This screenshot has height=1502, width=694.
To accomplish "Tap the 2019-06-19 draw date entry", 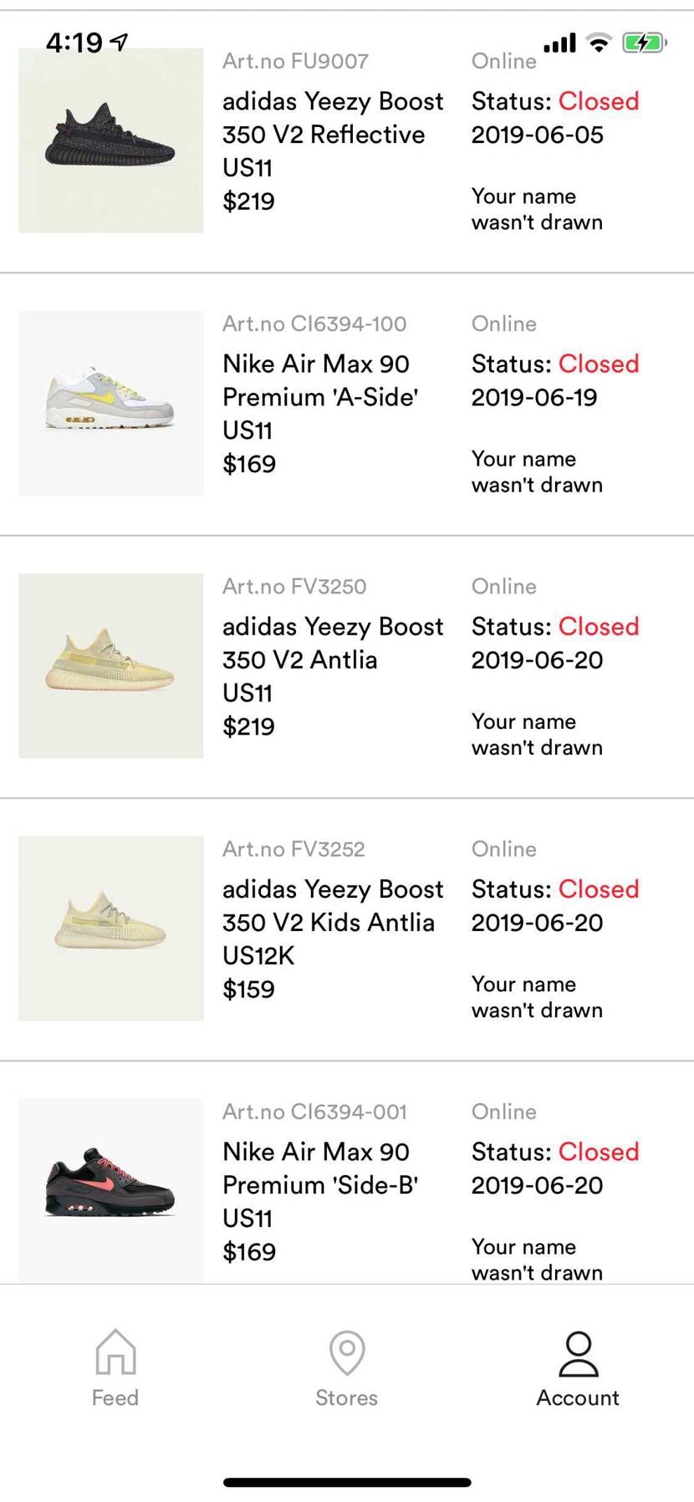I will 534,397.
